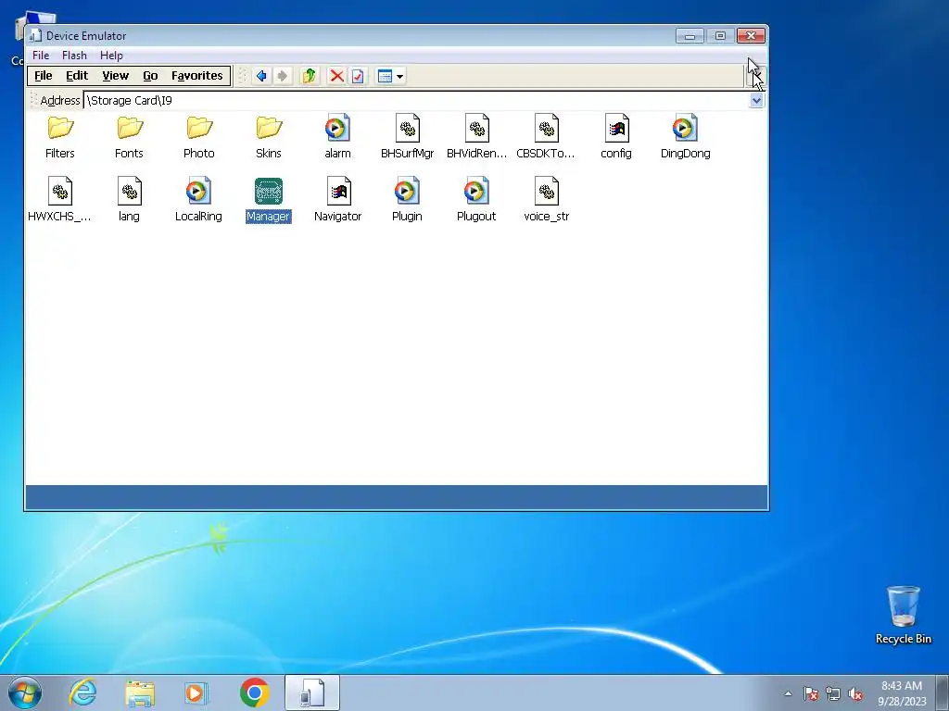This screenshot has height=711, width=949.
Task: Click the blue Back arrow
Action: click(261, 76)
